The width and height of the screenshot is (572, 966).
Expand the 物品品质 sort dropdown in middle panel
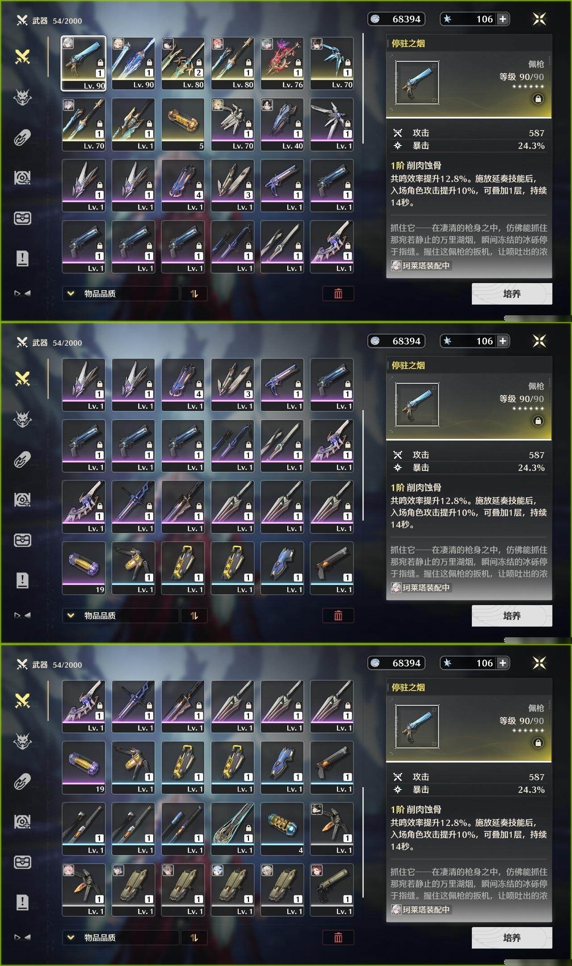[121, 615]
